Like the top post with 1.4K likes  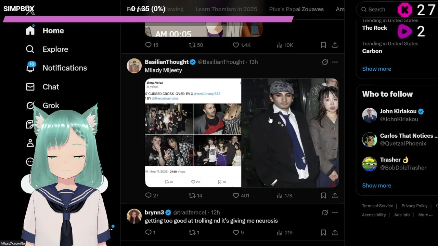pyautogui.click(x=242, y=45)
